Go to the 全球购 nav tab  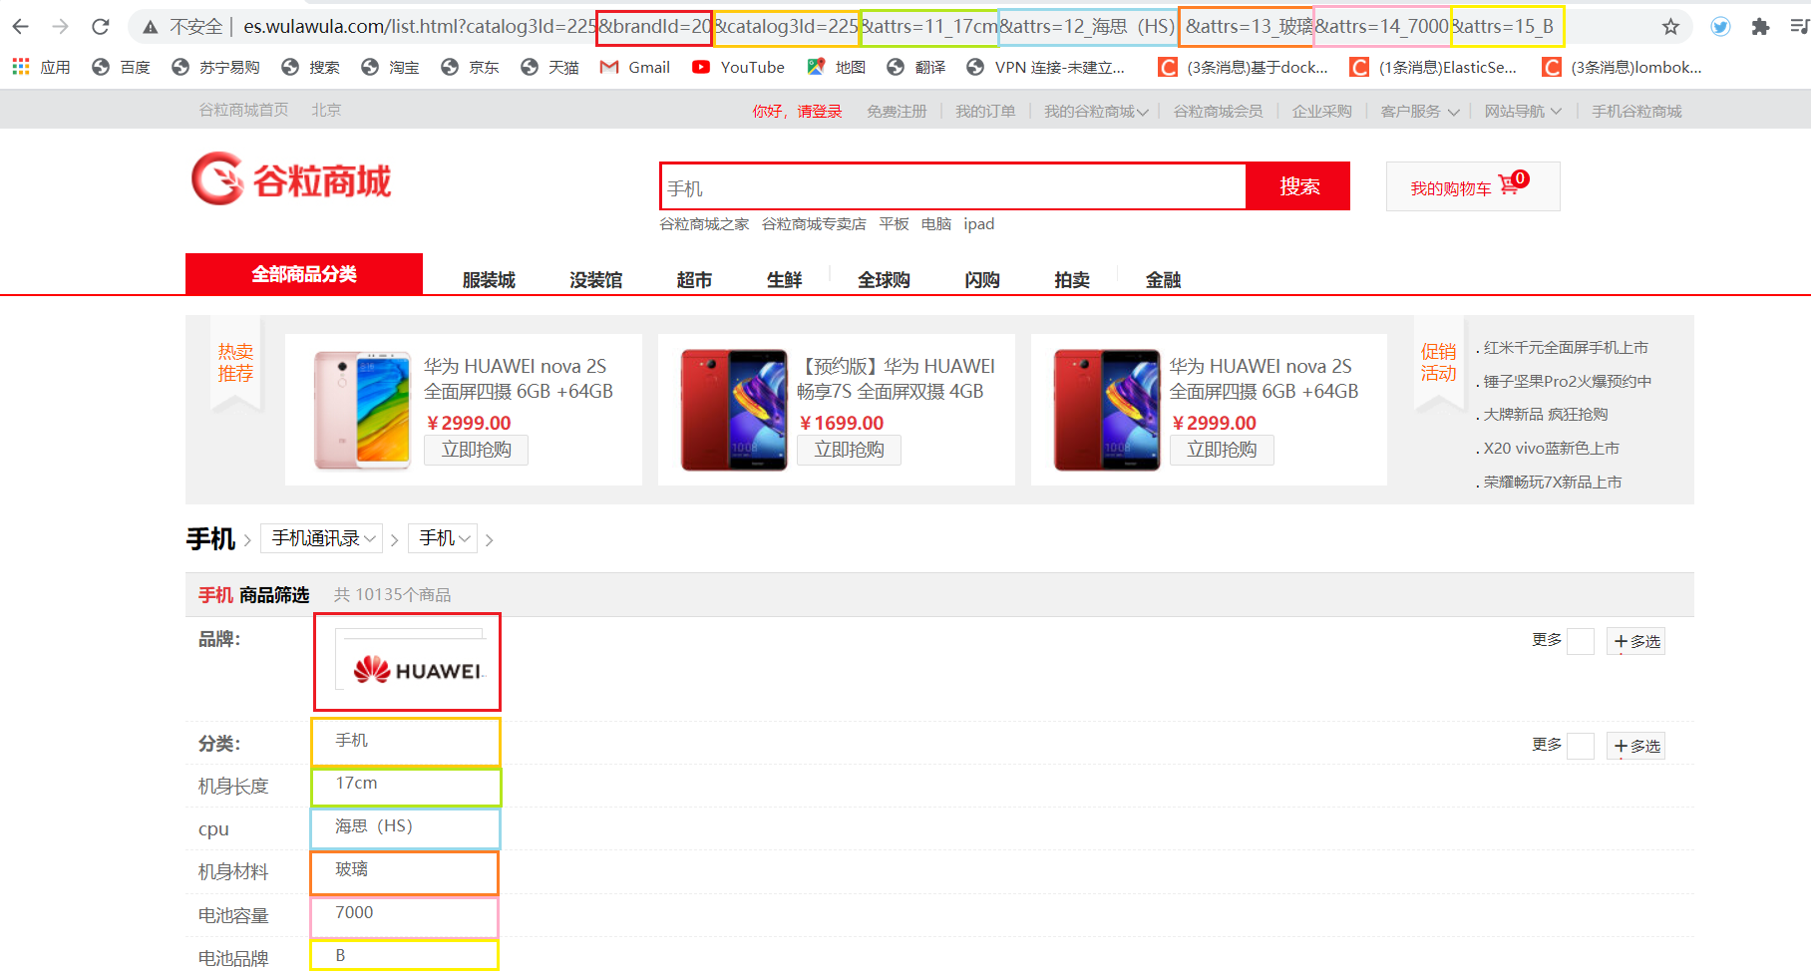pos(884,280)
